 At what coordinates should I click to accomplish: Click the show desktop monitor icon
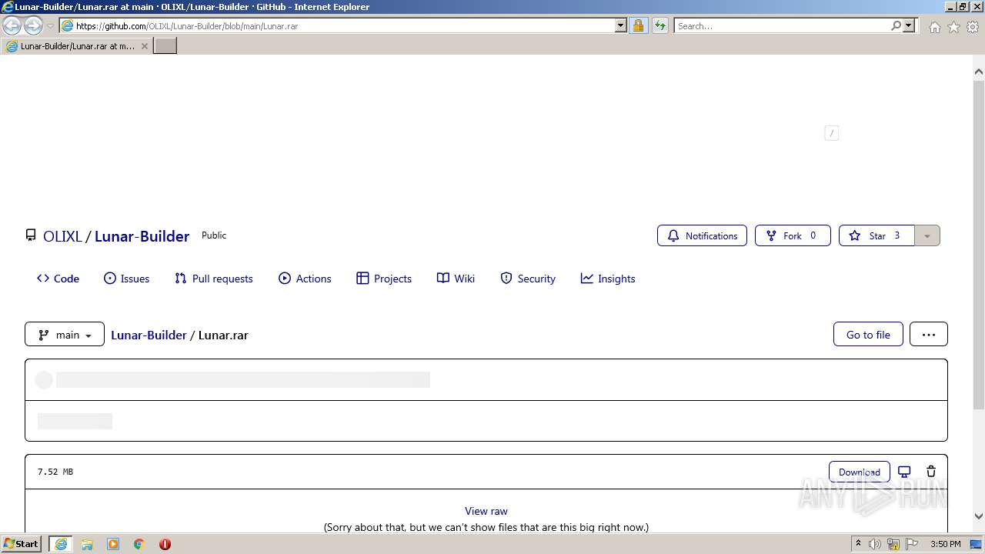(x=976, y=544)
